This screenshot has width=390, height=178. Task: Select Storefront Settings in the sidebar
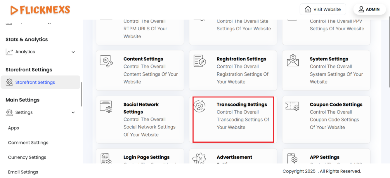[35, 82]
